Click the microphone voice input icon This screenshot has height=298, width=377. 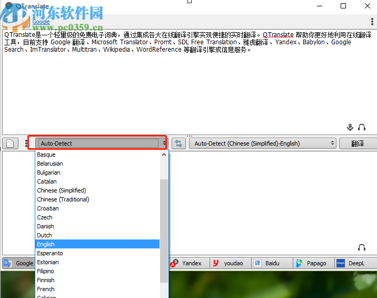tap(350, 127)
